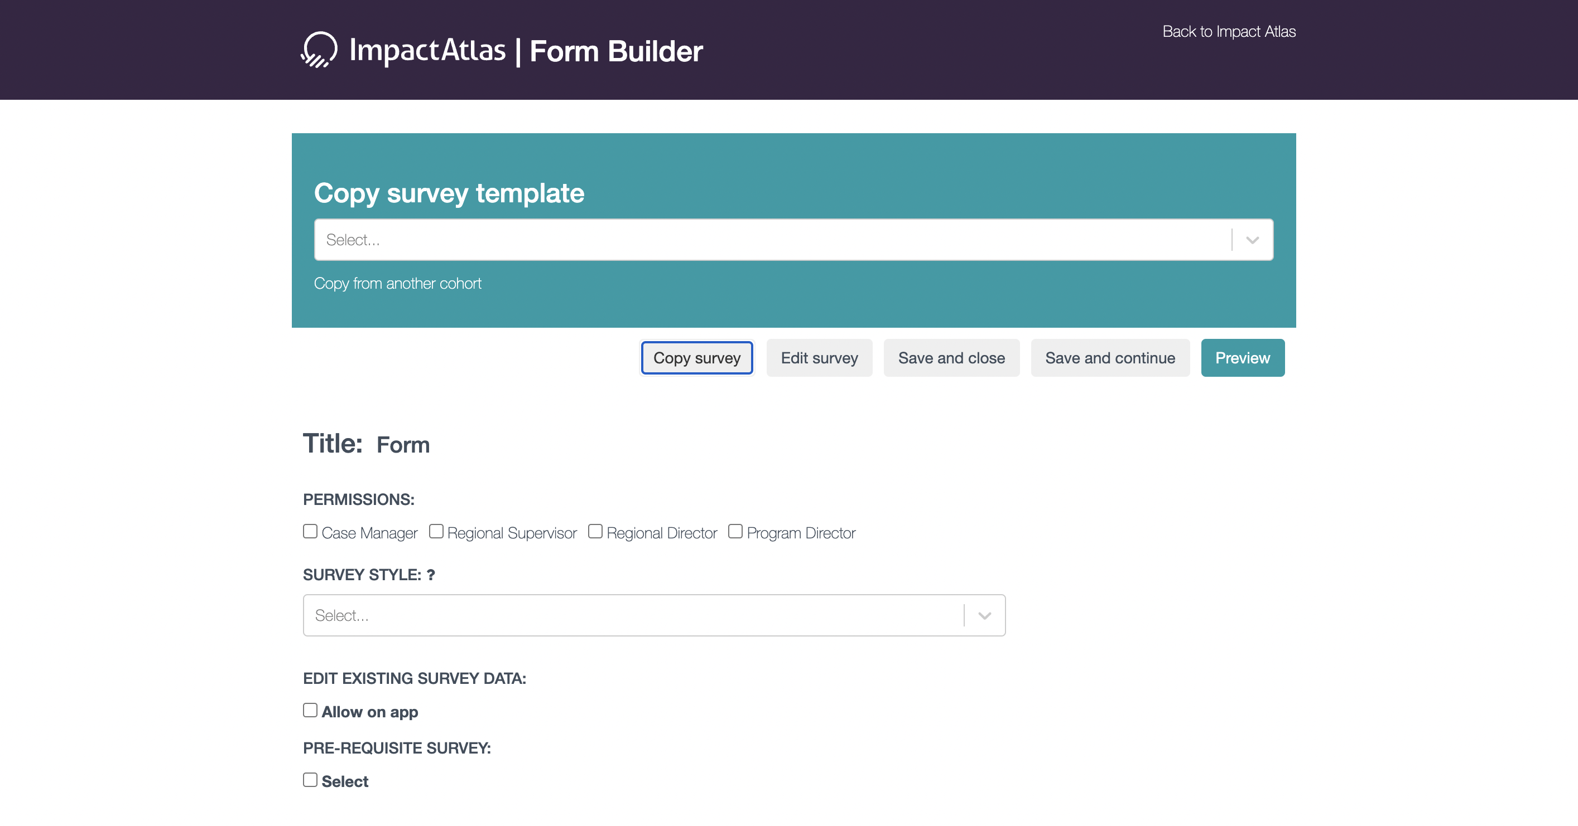Click Save and close
1578x826 pixels.
pyautogui.click(x=951, y=358)
